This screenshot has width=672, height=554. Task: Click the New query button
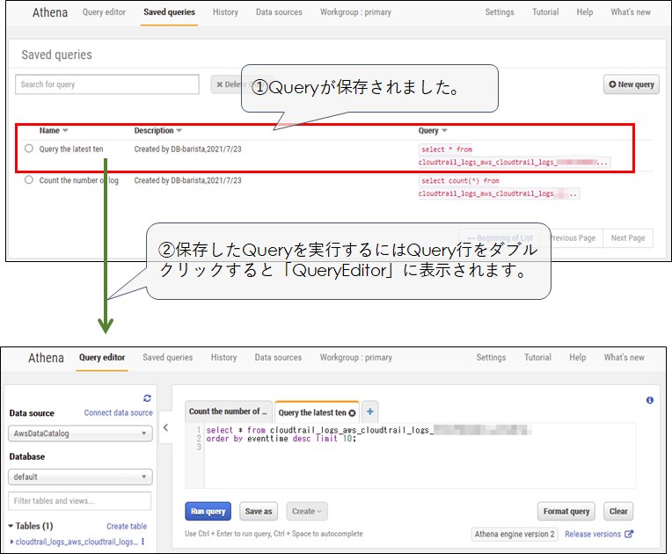[631, 84]
